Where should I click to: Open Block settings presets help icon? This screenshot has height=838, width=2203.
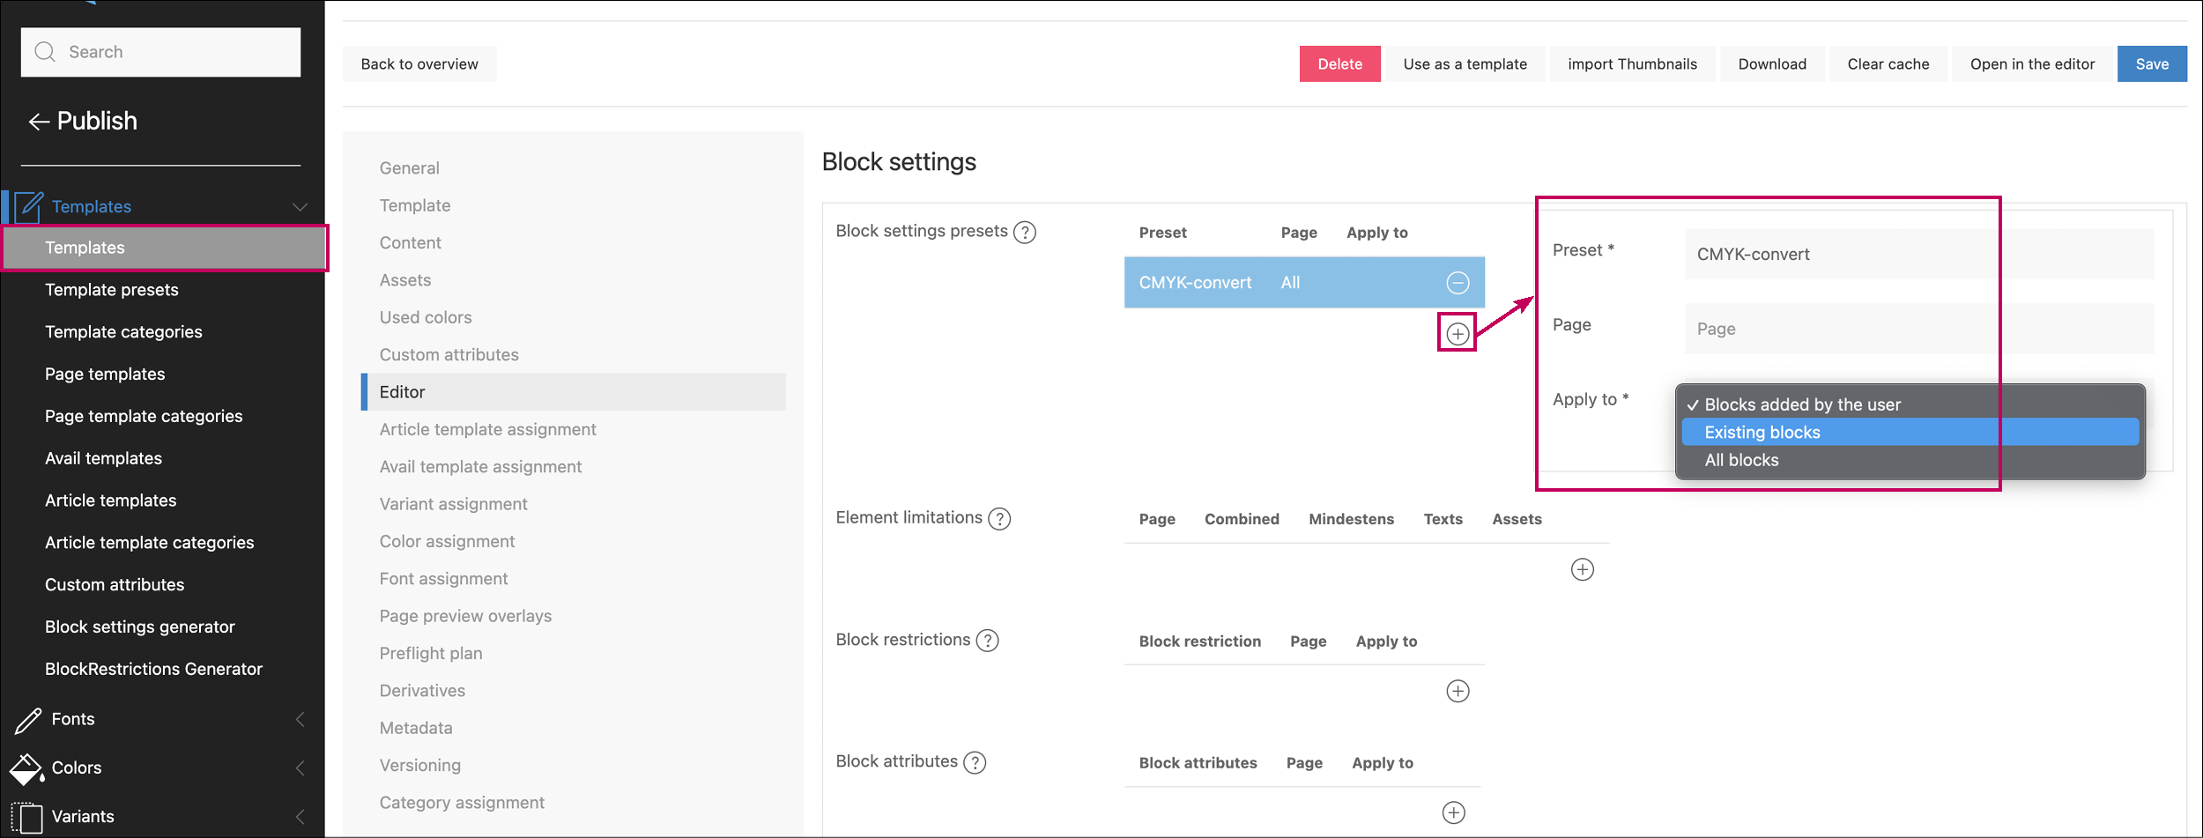tap(1024, 233)
